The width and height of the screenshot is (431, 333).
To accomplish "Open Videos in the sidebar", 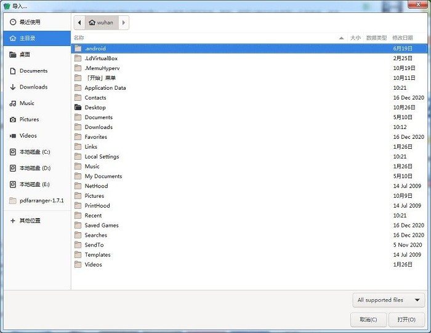I will pos(28,136).
